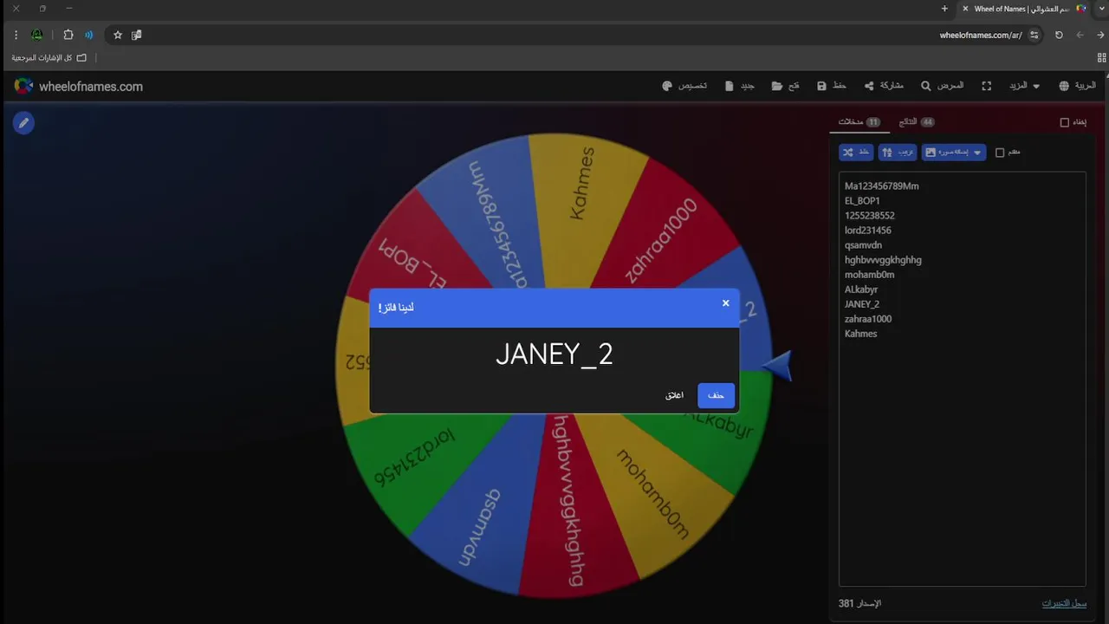
Task: Select the hghbvvvggkhghhg entry line
Action: 883,260
